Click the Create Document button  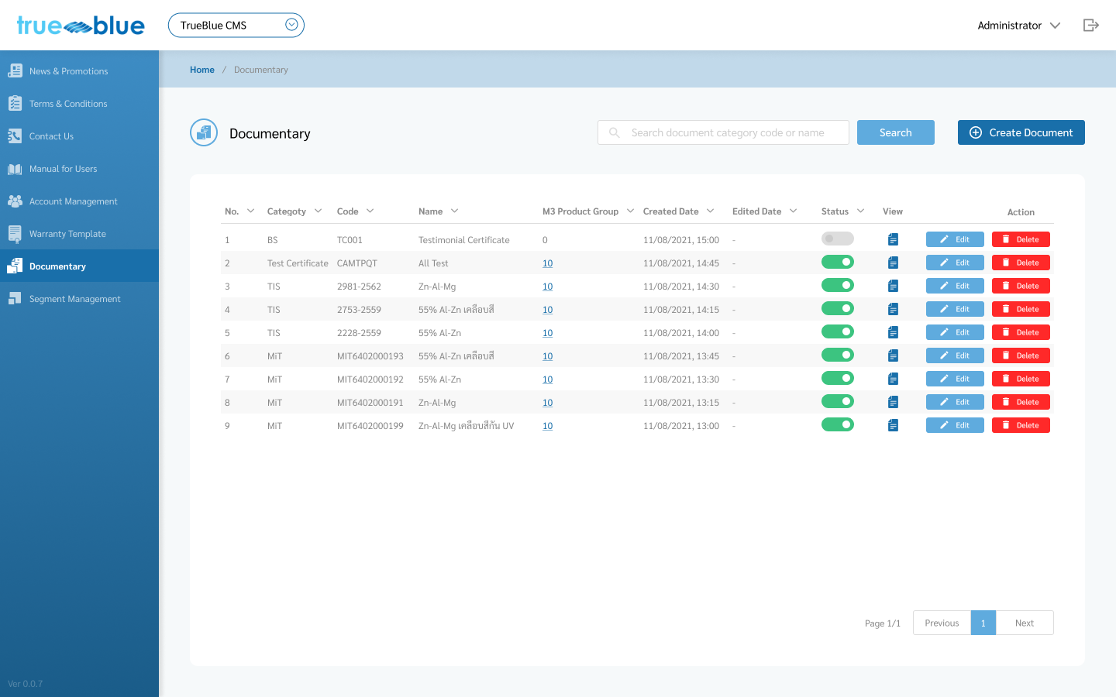tap(1021, 132)
